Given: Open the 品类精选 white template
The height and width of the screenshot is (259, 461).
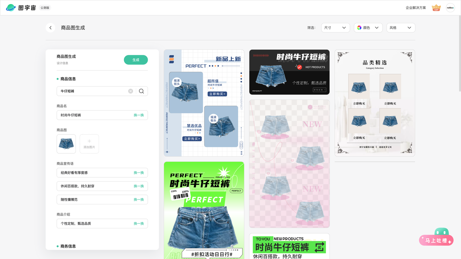Looking at the screenshot, I should coord(375,103).
